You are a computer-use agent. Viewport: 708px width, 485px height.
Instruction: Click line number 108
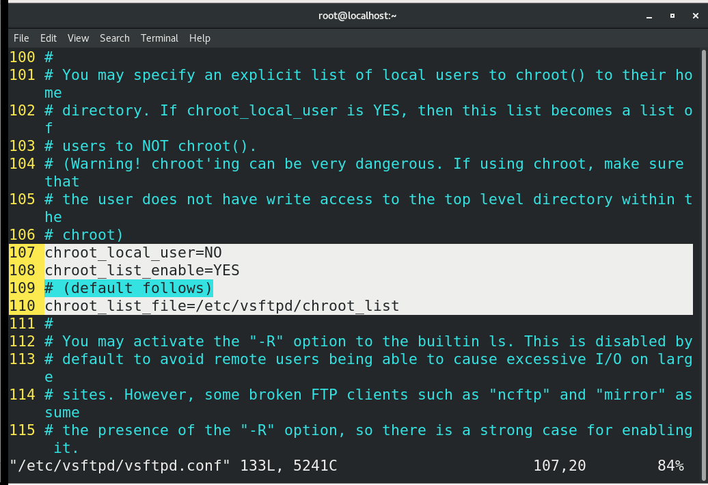coord(22,271)
